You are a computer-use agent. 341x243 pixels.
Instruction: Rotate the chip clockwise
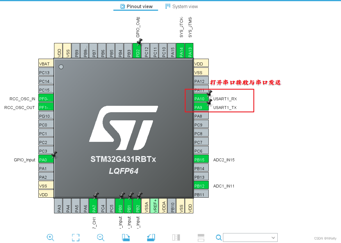(126, 237)
